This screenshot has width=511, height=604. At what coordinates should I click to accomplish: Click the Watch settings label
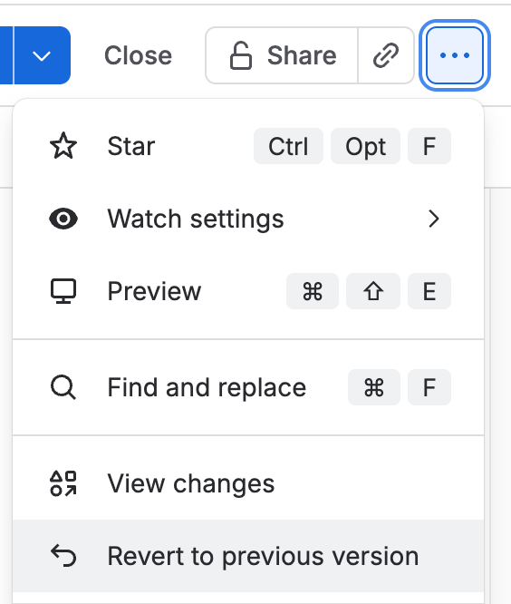(196, 219)
